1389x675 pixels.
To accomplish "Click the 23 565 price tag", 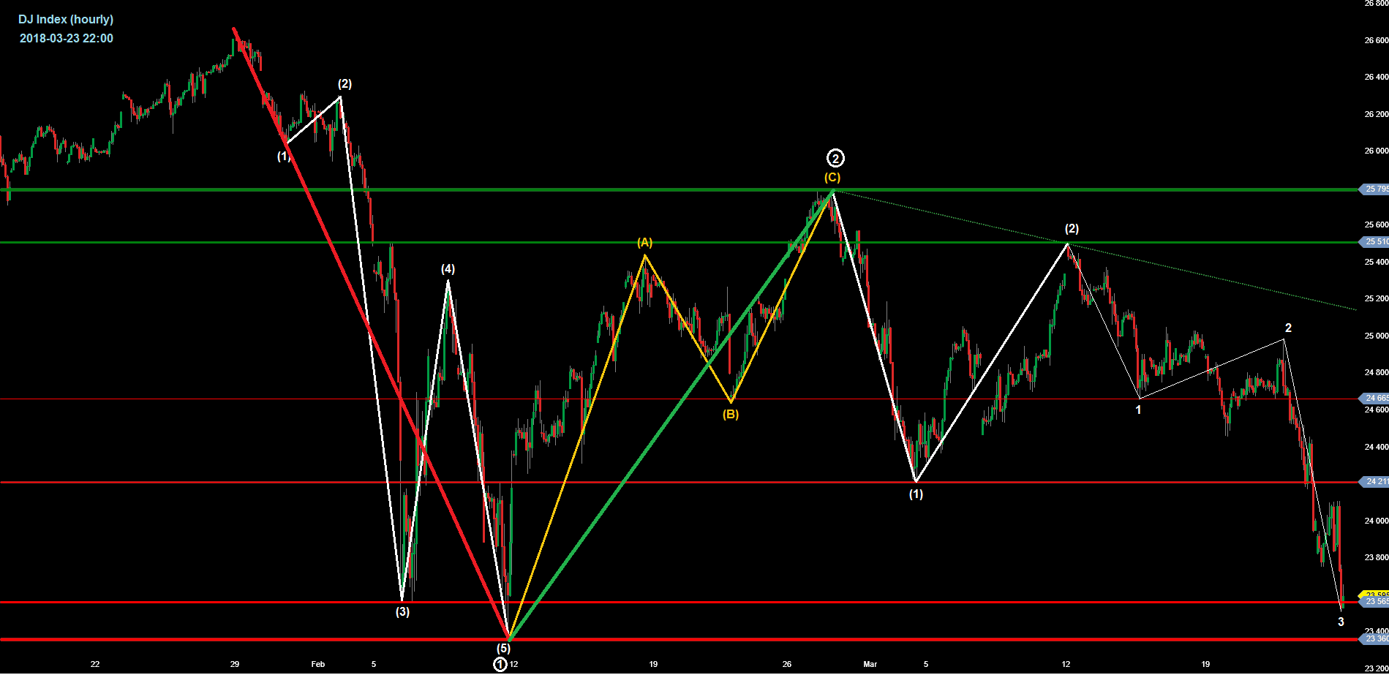I will point(1375,602).
